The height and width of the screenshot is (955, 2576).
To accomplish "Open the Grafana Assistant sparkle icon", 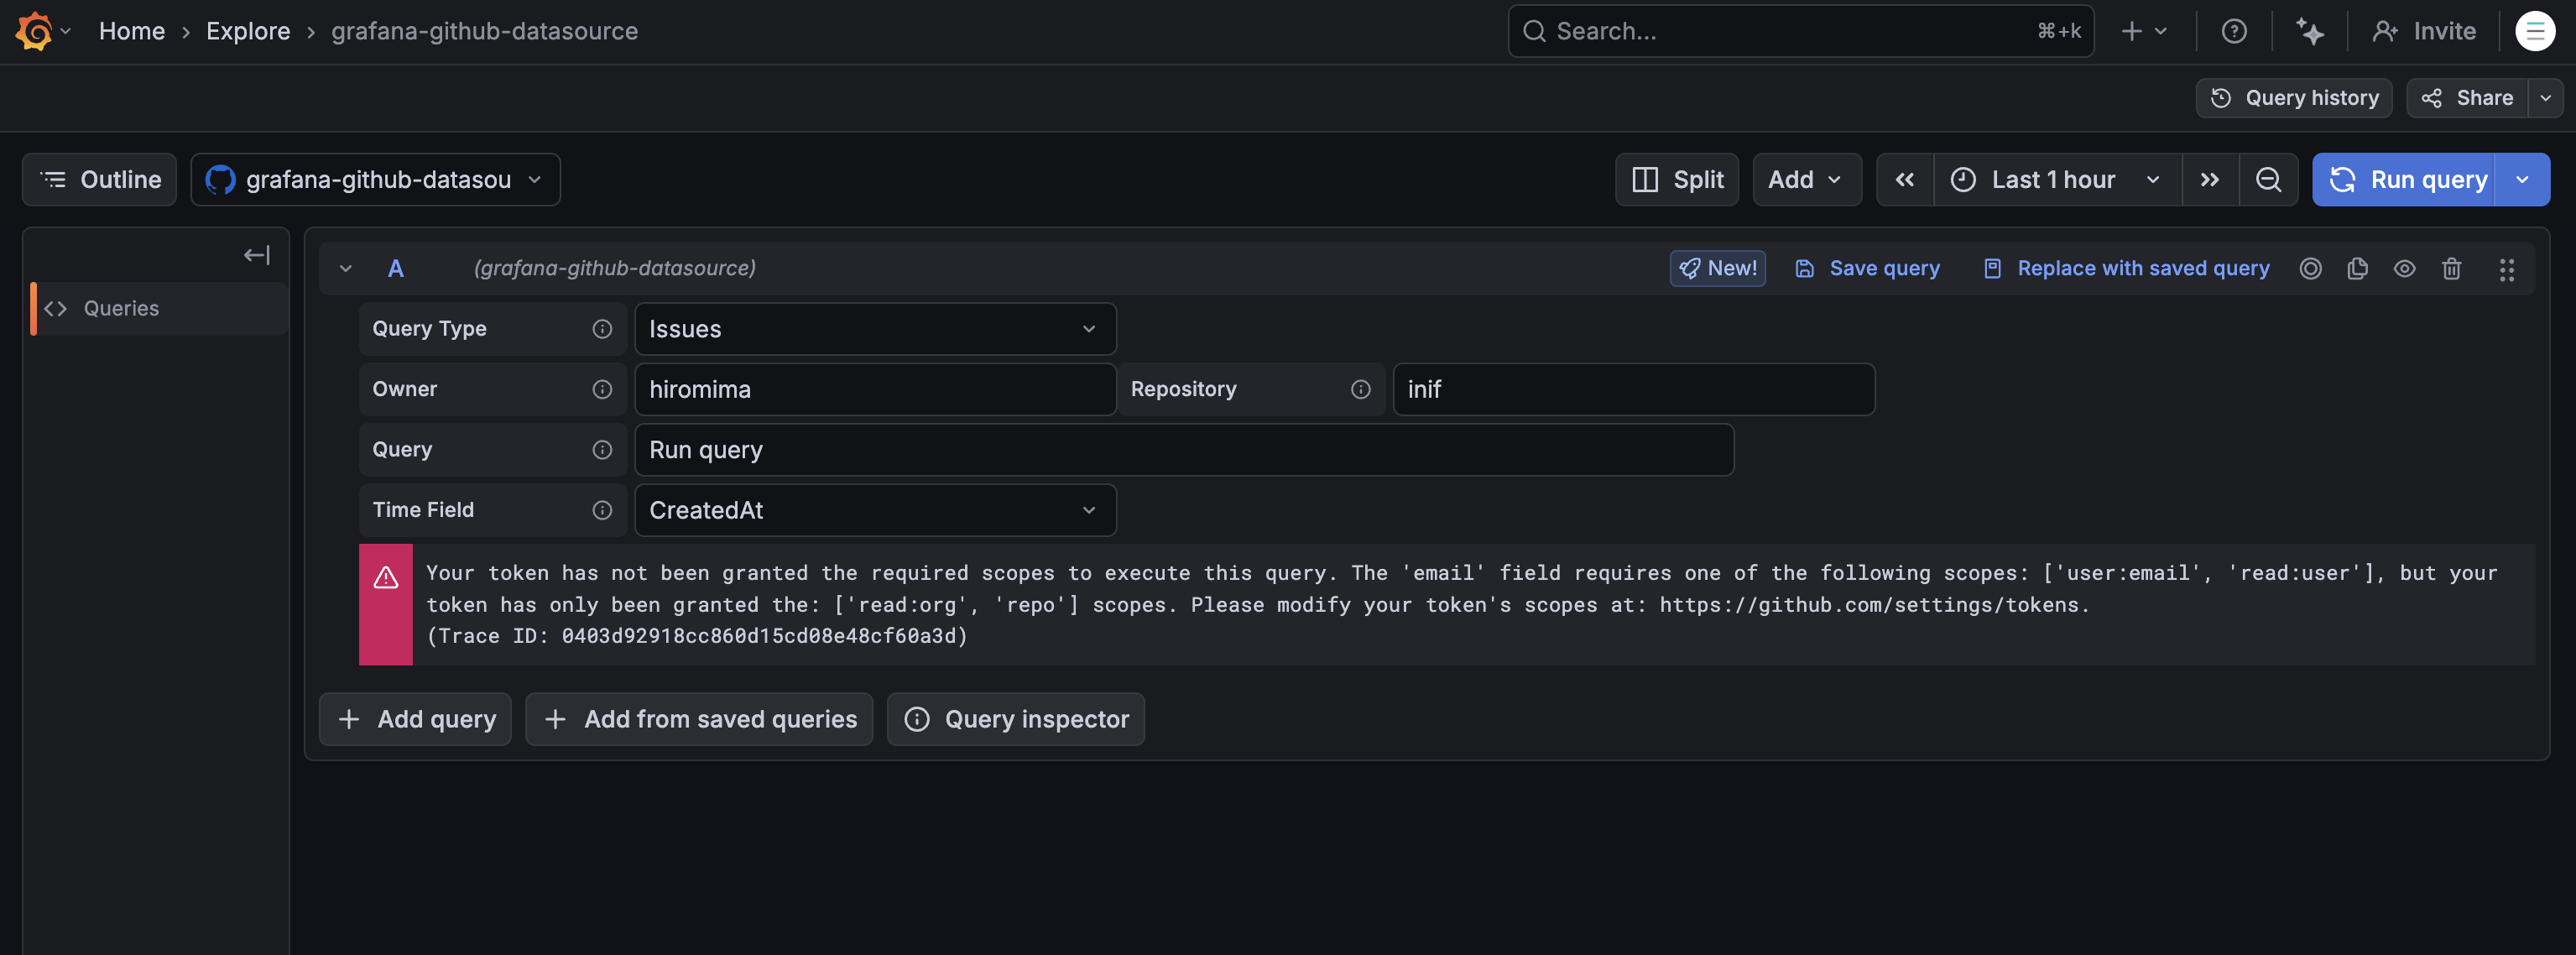I will tap(2310, 31).
